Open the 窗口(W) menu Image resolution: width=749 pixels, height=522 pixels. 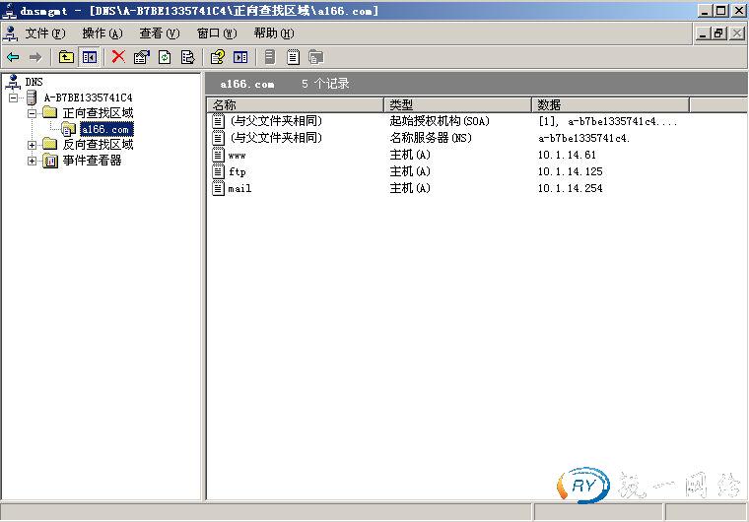(x=217, y=33)
